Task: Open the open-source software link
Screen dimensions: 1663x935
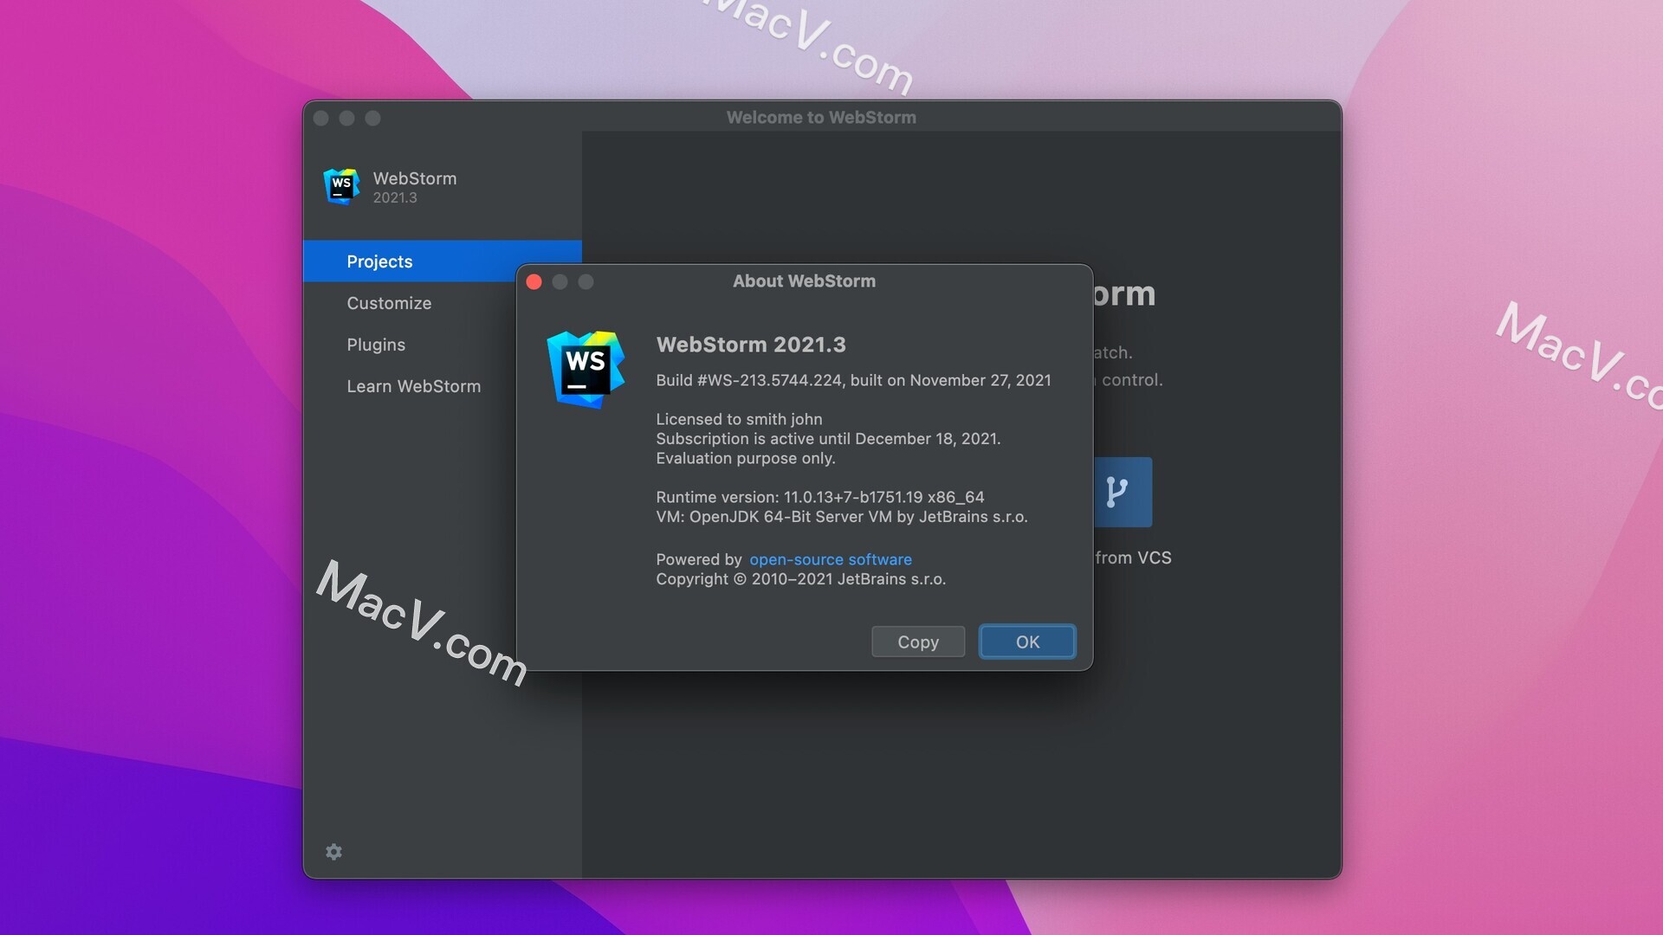Action: 831,559
